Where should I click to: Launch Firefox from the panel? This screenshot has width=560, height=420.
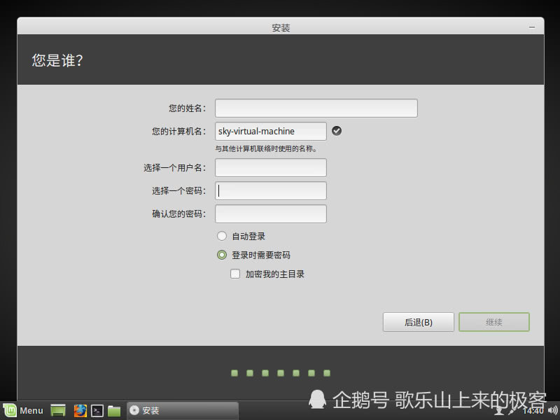coord(80,410)
